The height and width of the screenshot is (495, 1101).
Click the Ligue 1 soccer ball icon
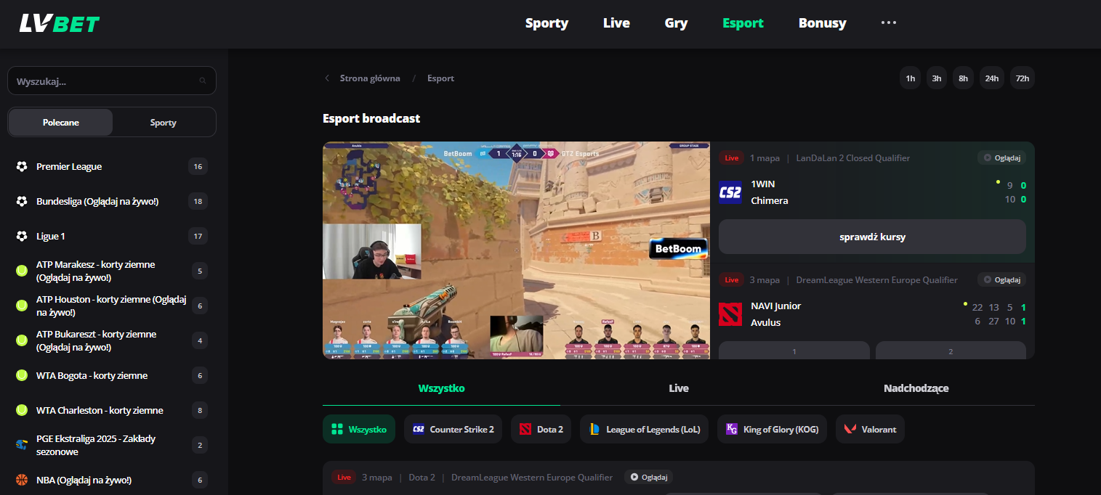(22, 237)
